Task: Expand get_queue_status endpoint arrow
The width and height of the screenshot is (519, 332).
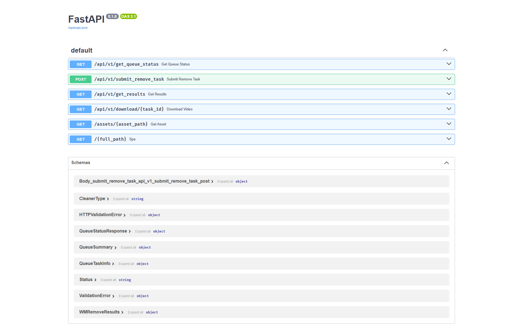Action: click(x=449, y=64)
